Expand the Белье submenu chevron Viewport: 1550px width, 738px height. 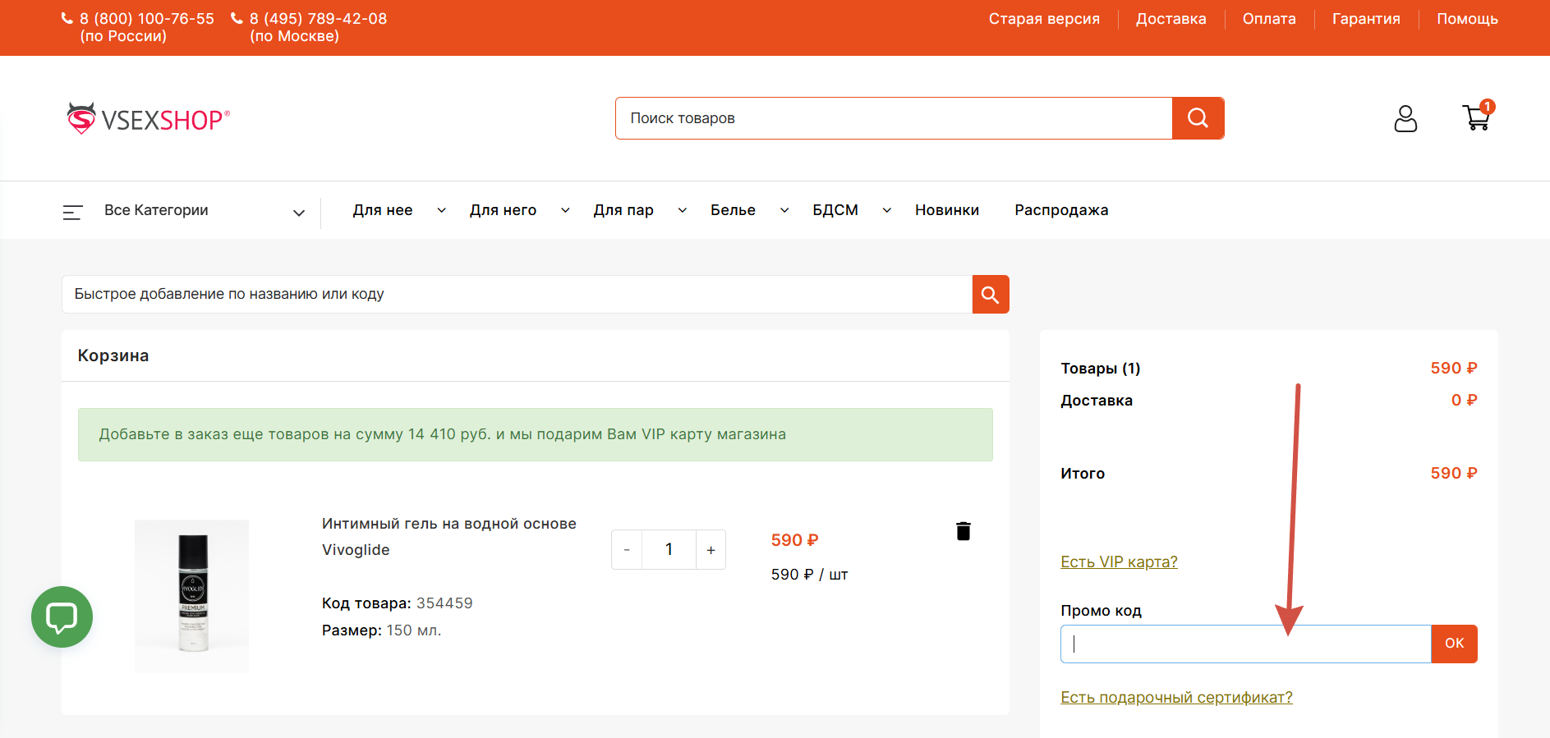[x=784, y=210]
